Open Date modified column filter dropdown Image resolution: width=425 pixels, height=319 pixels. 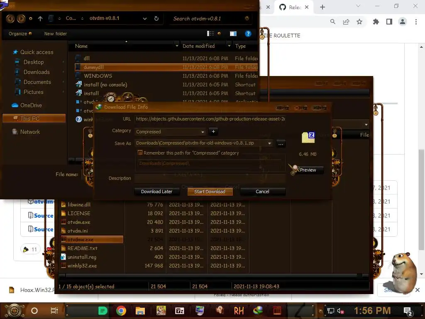[x=229, y=46]
